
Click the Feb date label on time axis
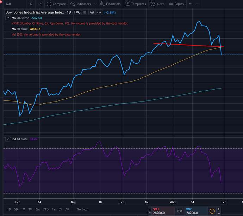click(224, 202)
